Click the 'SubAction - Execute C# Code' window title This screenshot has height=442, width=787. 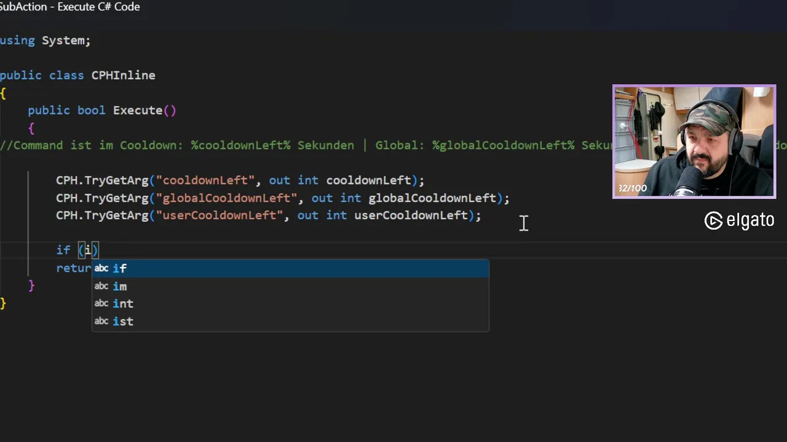click(69, 7)
